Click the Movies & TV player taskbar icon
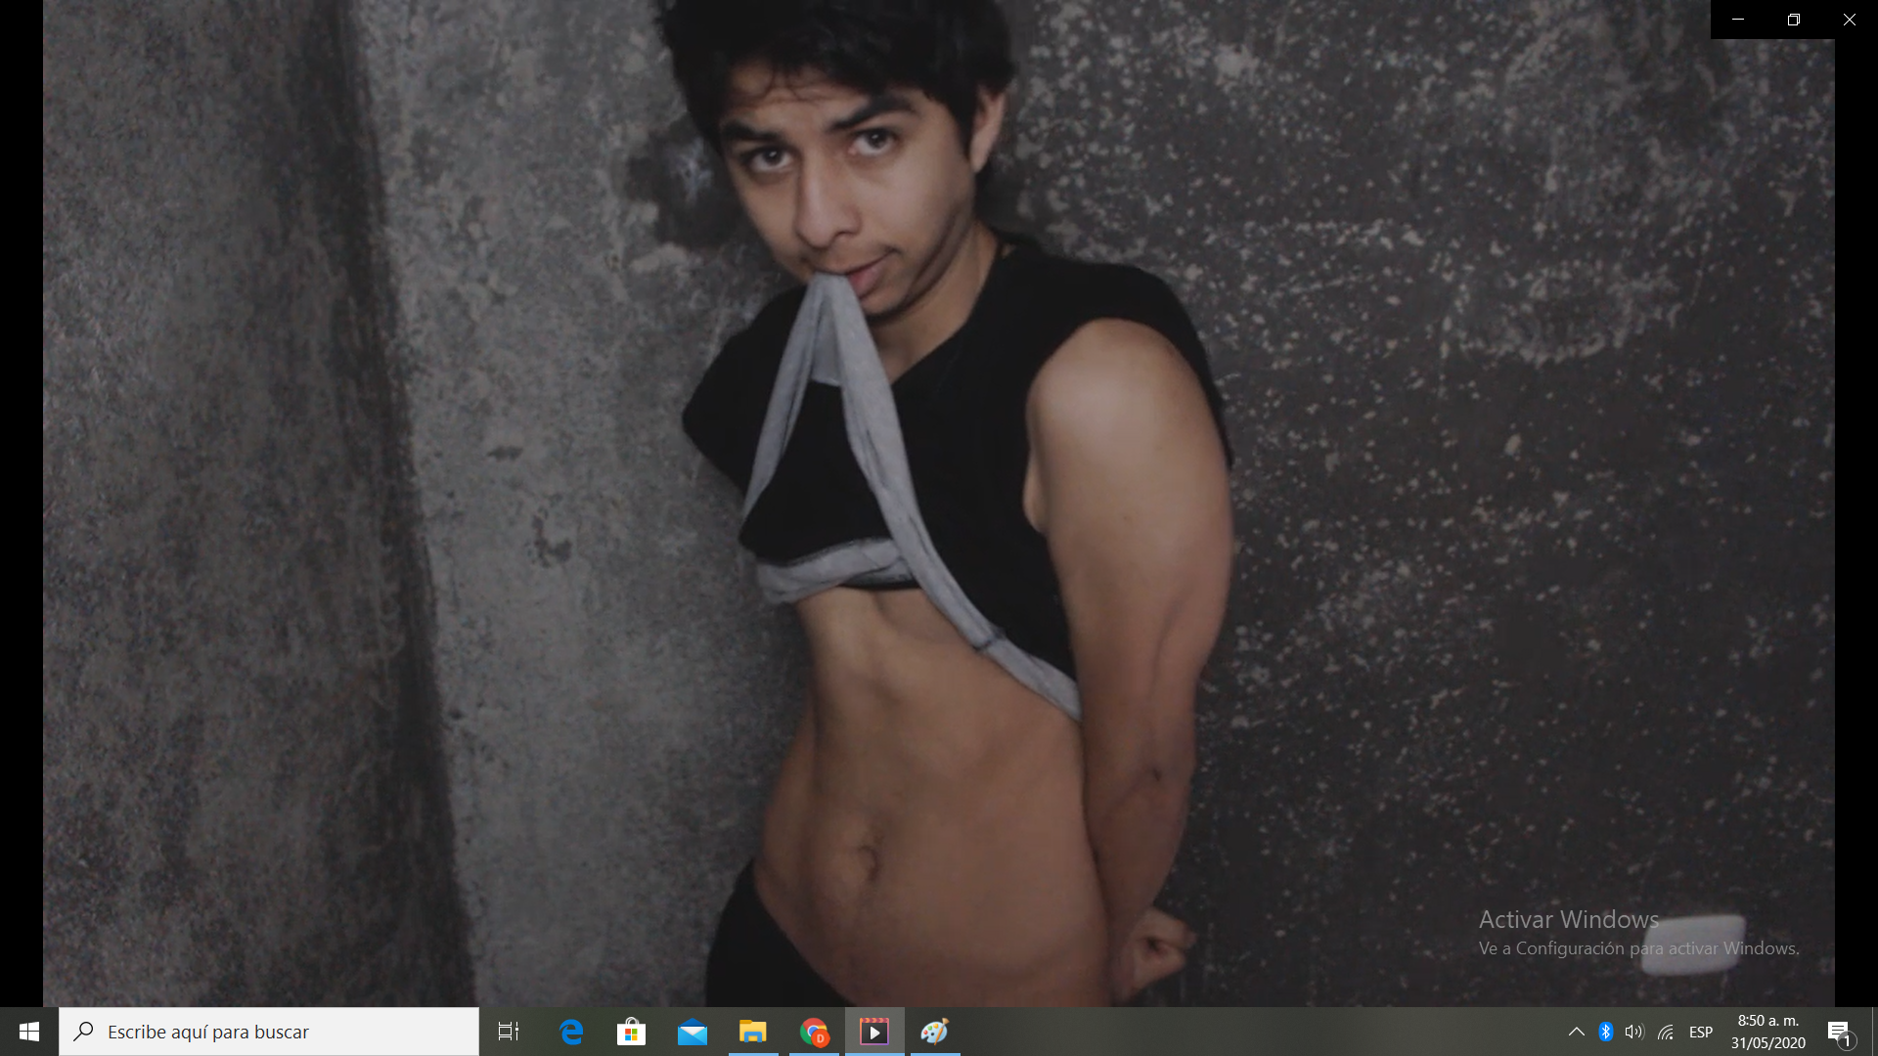 pos(874,1032)
